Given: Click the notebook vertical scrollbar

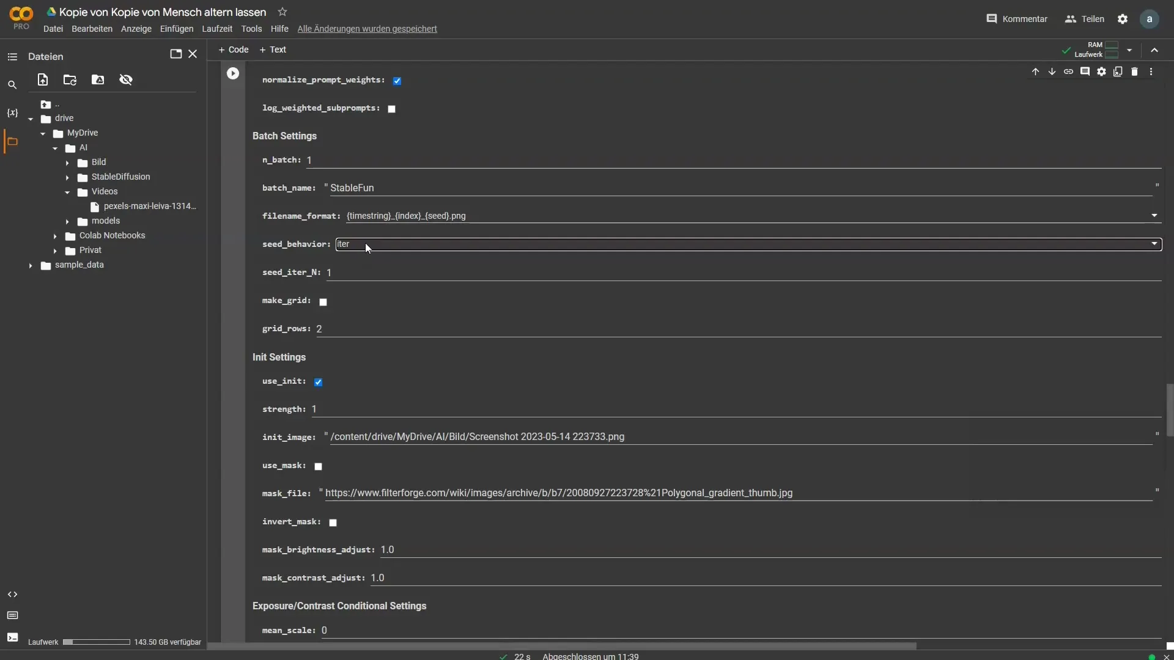Looking at the screenshot, I should coord(1170,410).
